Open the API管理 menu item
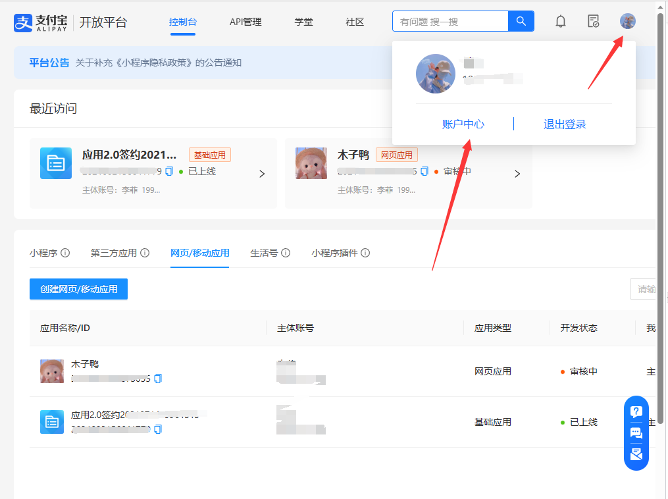This screenshot has width=668, height=499. (x=245, y=21)
